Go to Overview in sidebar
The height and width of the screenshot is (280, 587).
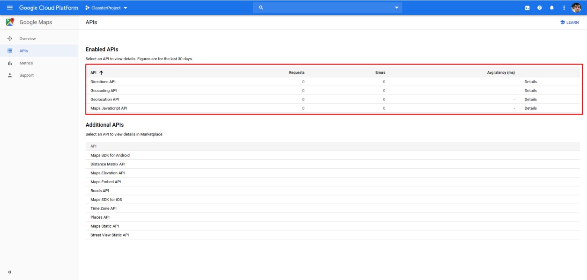27,39
